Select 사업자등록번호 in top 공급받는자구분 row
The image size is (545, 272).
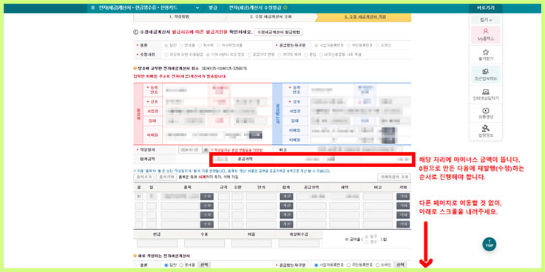tap(316, 45)
